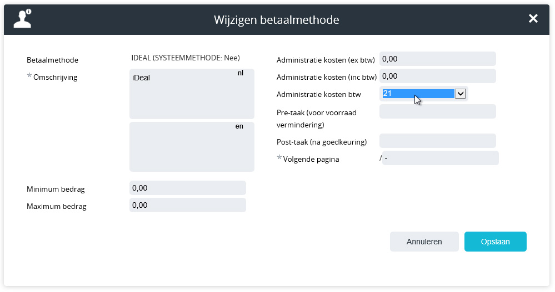Select the Minimum bedrag input field
Image resolution: width=555 pixels, height=292 pixels.
coord(188,188)
